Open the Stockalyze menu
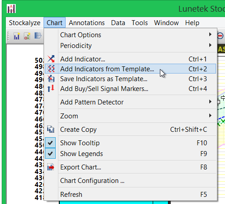 tap(25, 23)
